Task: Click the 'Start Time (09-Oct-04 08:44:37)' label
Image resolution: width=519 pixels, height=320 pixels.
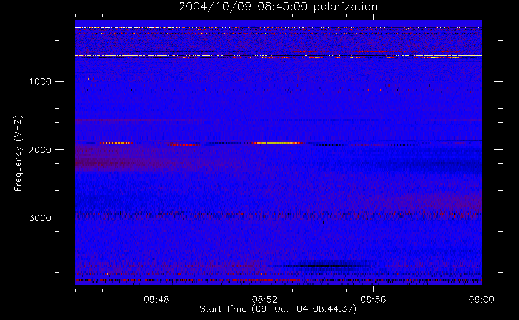Action: [x=278, y=309]
